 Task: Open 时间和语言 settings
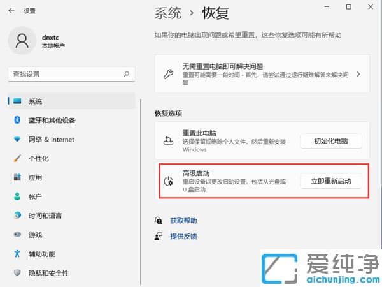(71, 216)
